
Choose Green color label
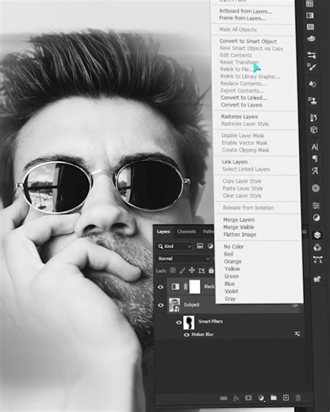[232, 277]
